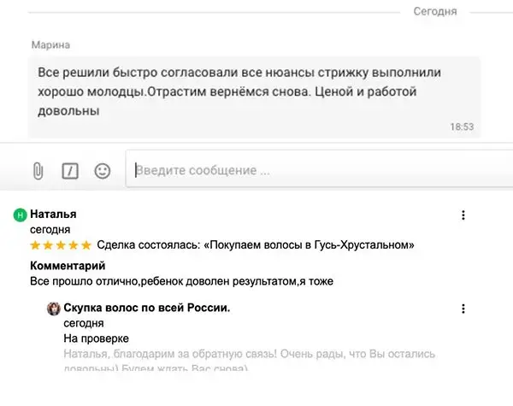This screenshot has height=406, width=513.
Task: Click the 18:53 message timestamp
Action: [462, 127]
